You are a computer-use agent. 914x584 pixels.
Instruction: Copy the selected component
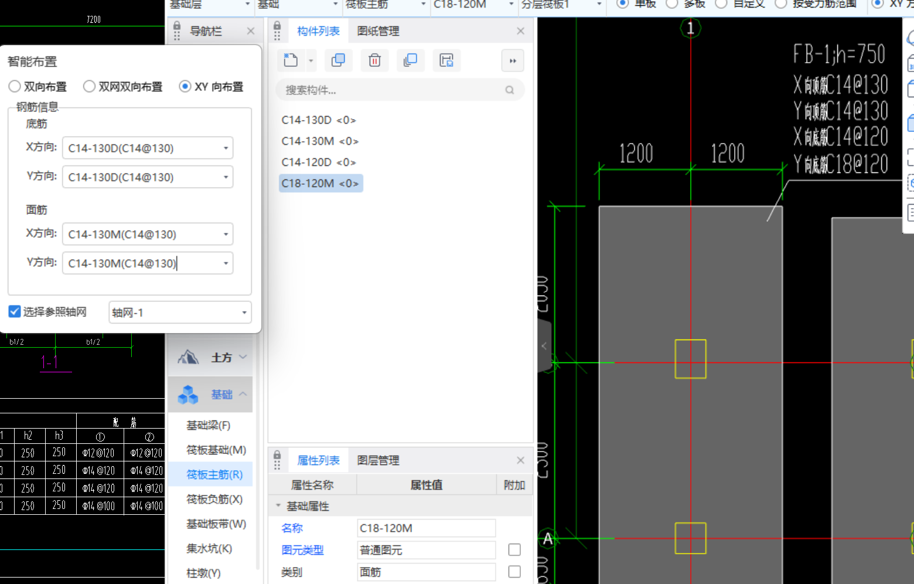[x=339, y=60]
